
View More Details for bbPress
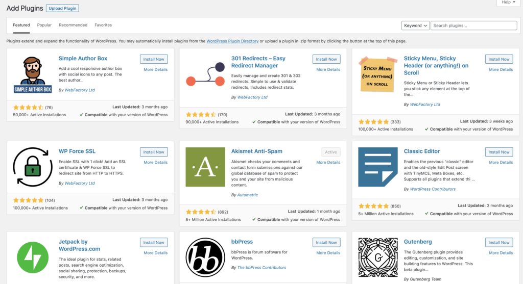click(x=328, y=253)
